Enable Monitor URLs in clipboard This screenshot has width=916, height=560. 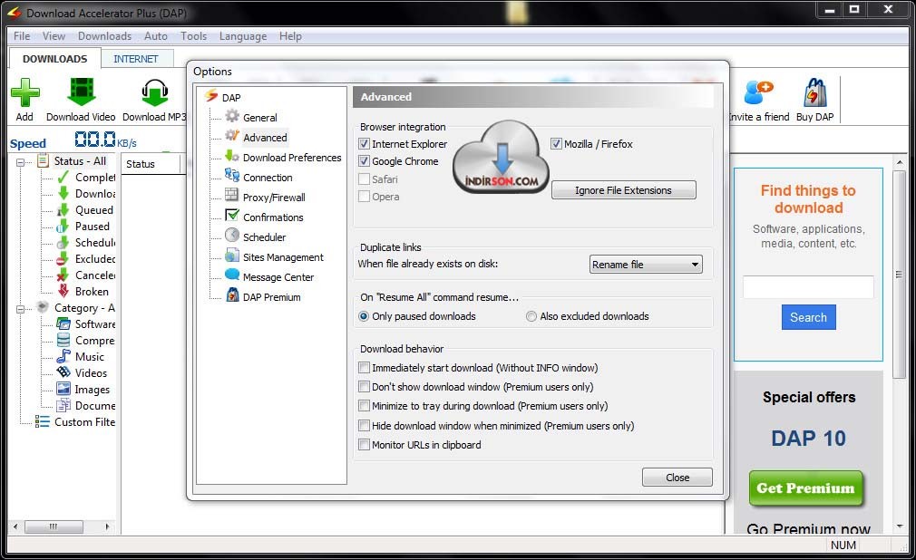click(364, 444)
